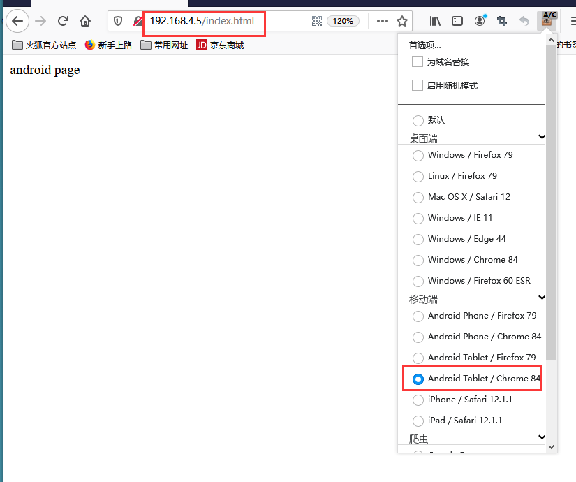Open the User-Agent Switcher extension icon
Image resolution: width=576 pixels, height=482 pixels.
pos(547,20)
